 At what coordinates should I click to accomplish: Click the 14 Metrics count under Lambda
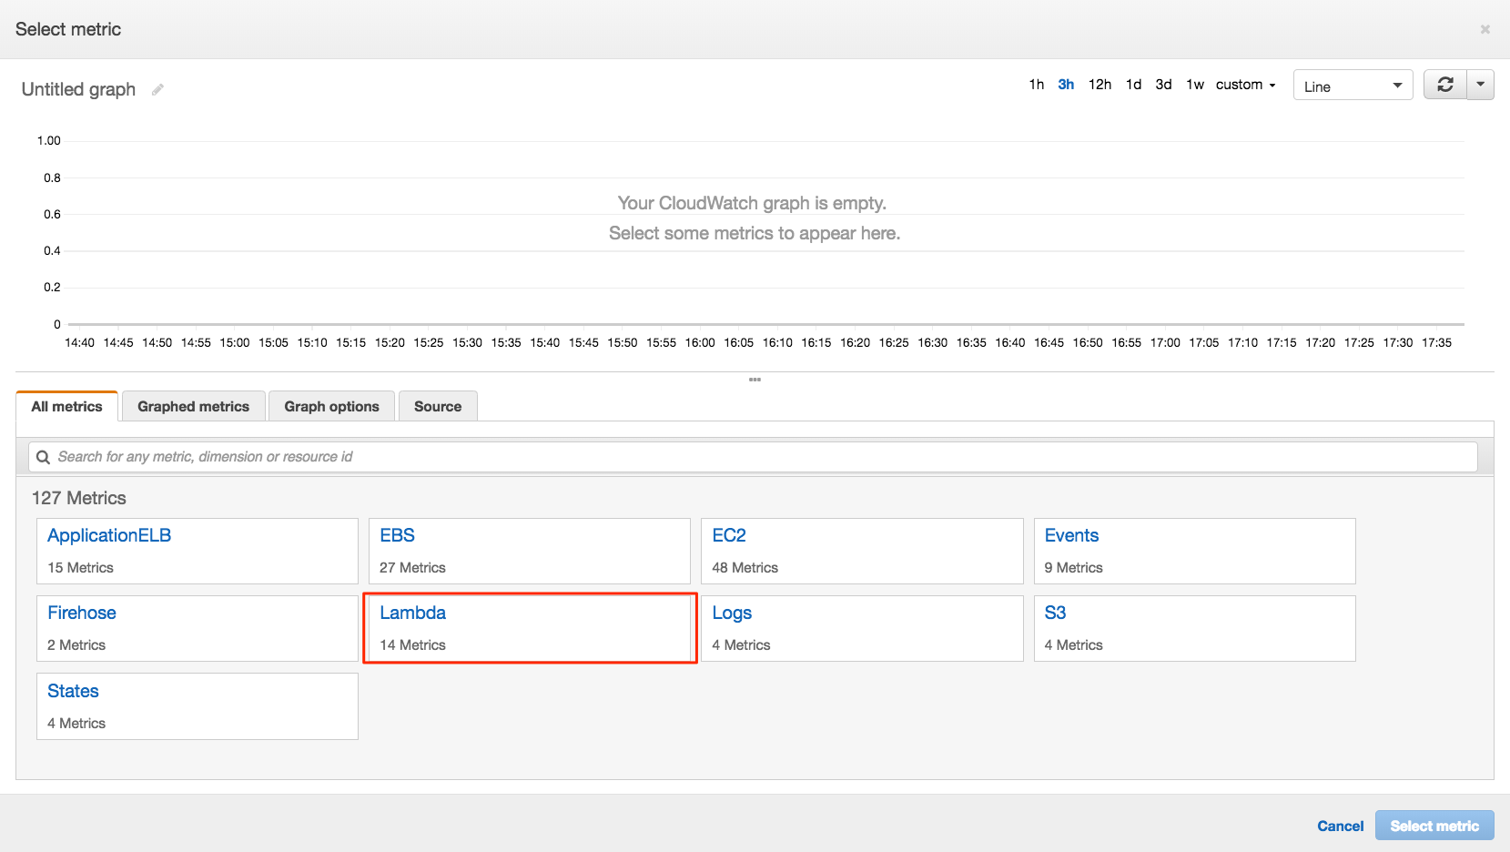click(x=413, y=645)
